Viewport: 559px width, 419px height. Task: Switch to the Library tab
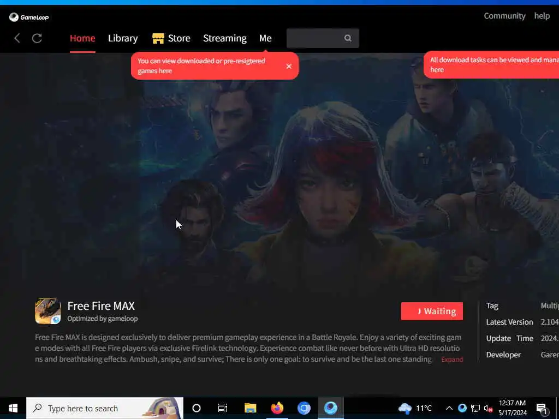pyautogui.click(x=123, y=38)
